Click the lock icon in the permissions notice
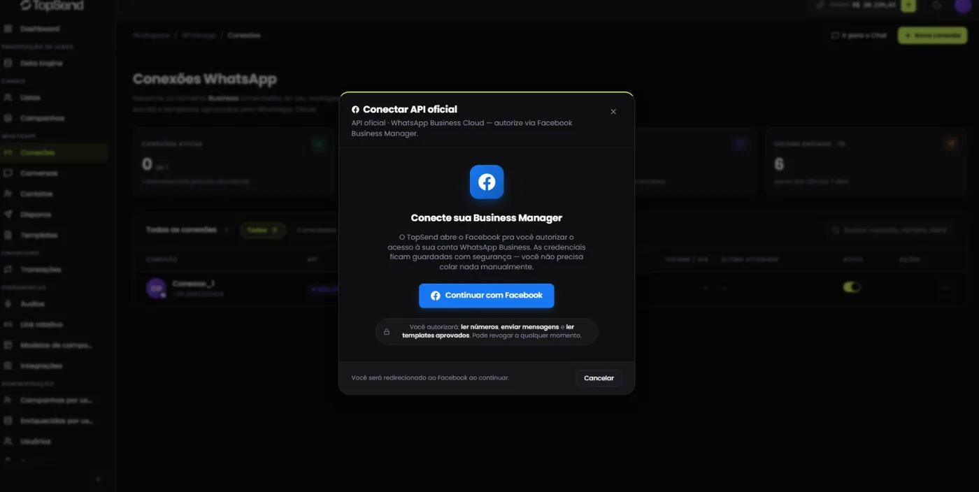This screenshot has width=979, height=492. [387, 332]
